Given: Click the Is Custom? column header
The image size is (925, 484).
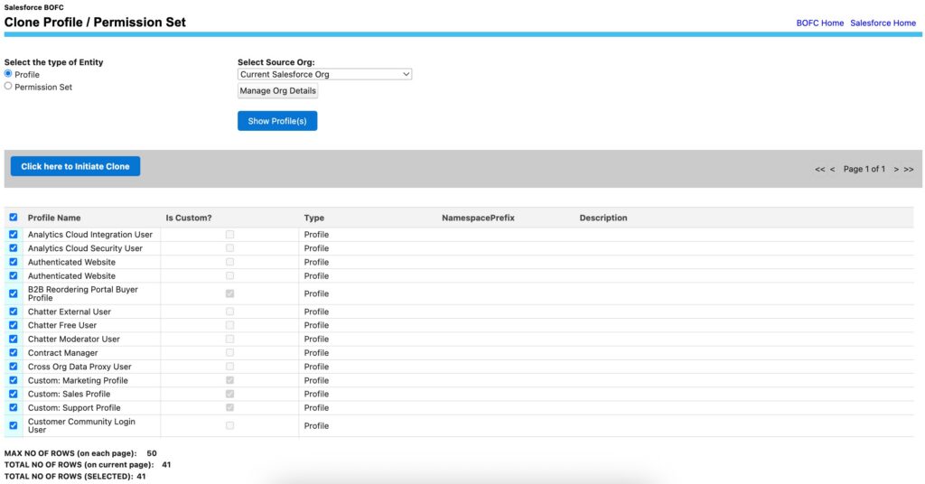Looking at the screenshot, I should 188,218.
